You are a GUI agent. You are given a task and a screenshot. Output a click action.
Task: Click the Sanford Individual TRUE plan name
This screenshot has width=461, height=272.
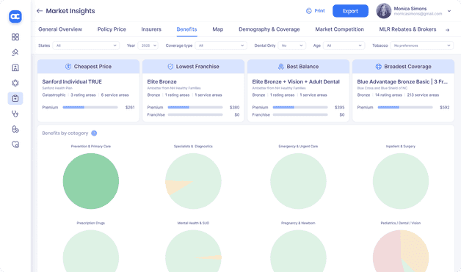[72, 81]
